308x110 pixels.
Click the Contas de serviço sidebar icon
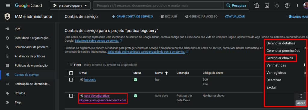(x=8, y=75)
